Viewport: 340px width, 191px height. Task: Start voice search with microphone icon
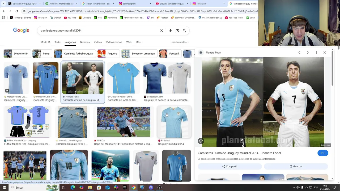[170, 31]
